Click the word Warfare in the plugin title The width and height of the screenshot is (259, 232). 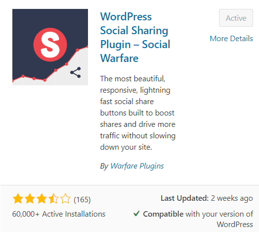(119, 58)
